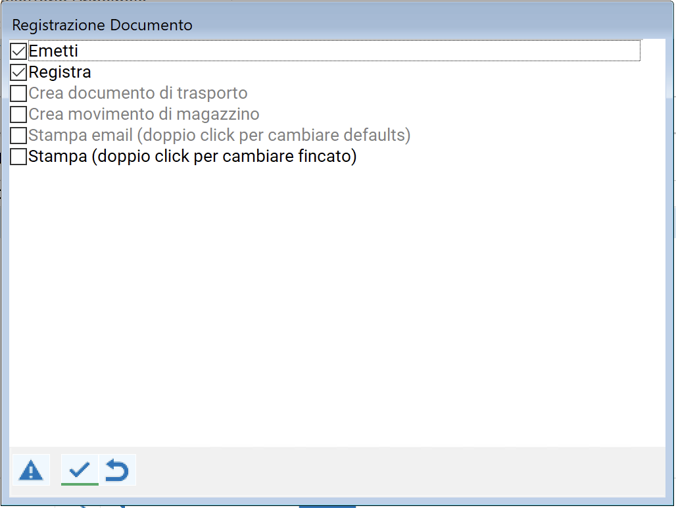Click the Stampa fincato label text
676x508 pixels.
point(193,157)
